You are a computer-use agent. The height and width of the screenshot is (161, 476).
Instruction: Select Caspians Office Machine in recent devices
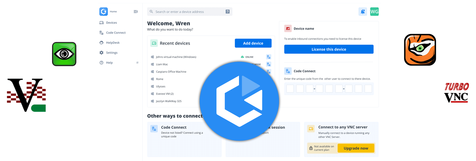coord(171,72)
